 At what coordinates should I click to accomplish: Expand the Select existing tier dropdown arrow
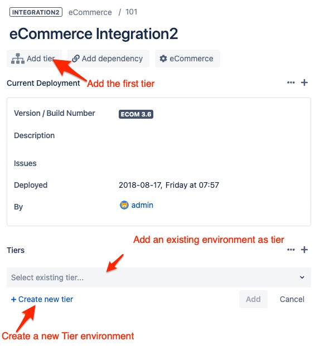coord(302,277)
